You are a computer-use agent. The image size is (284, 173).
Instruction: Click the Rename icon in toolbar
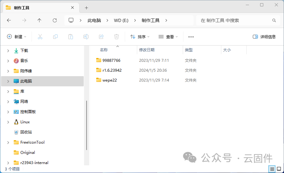(86, 37)
